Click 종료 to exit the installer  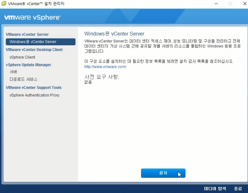(238, 188)
